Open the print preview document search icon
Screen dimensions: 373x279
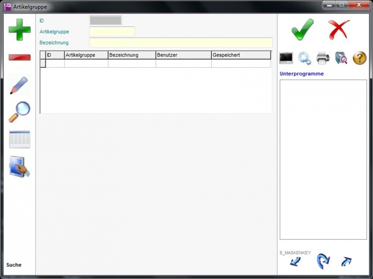point(341,58)
